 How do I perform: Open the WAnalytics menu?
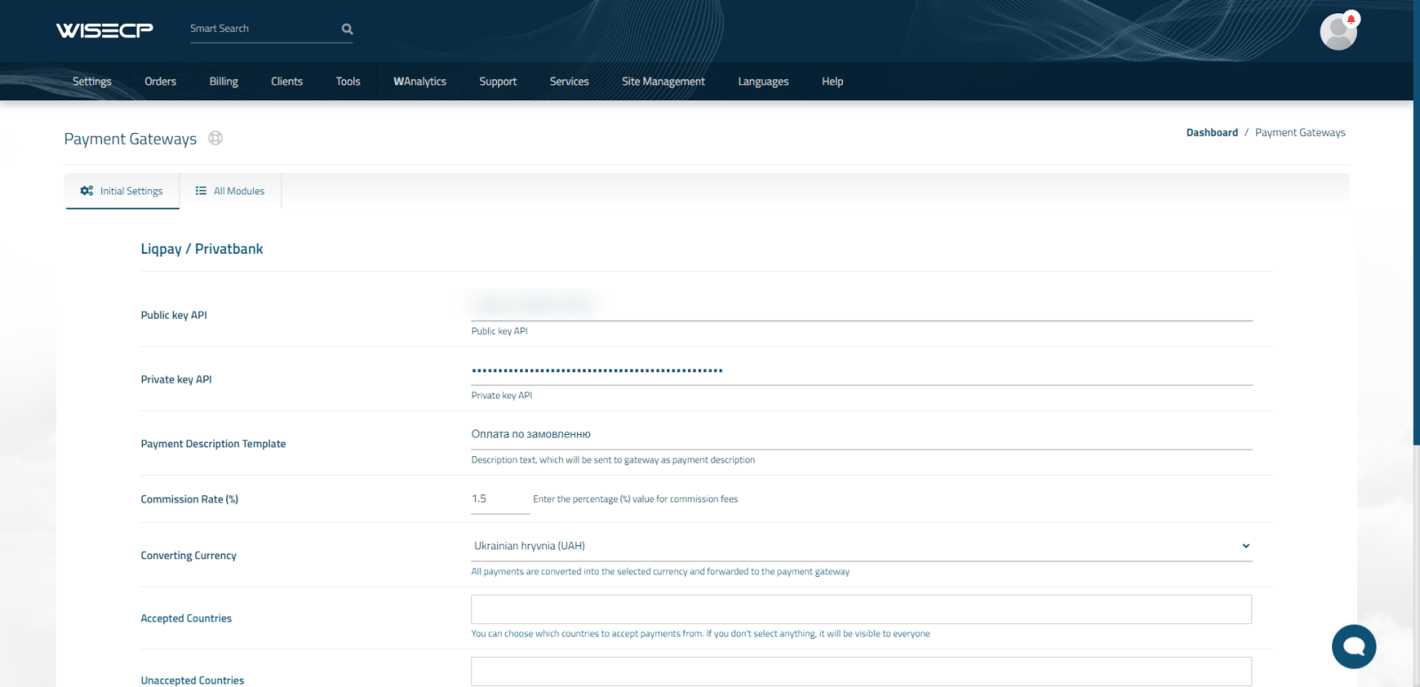[x=420, y=82]
